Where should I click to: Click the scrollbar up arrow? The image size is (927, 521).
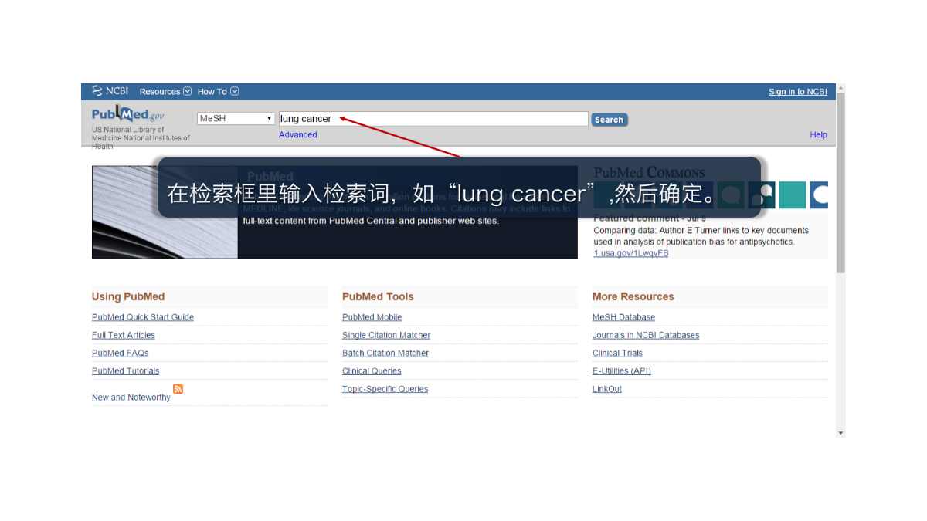coord(841,87)
